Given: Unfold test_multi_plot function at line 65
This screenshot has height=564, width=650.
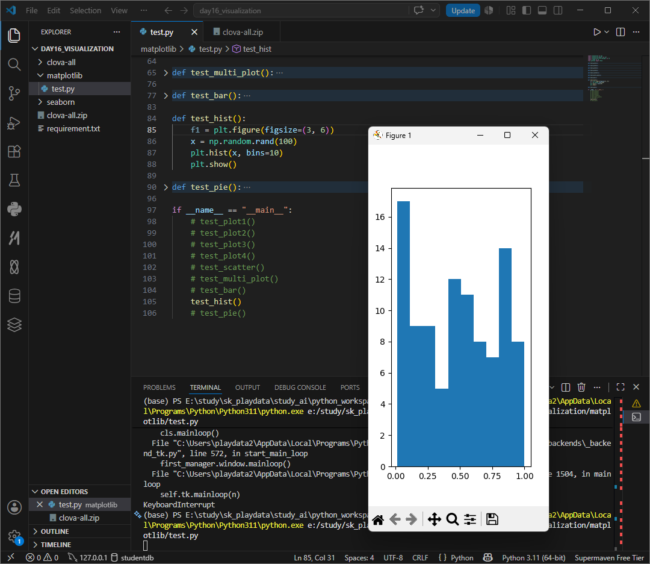Looking at the screenshot, I should tap(166, 73).
